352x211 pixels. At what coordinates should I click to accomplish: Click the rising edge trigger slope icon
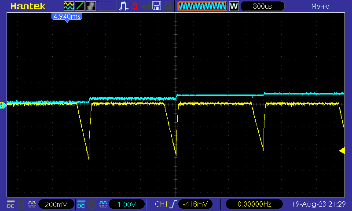pos(173,204)
